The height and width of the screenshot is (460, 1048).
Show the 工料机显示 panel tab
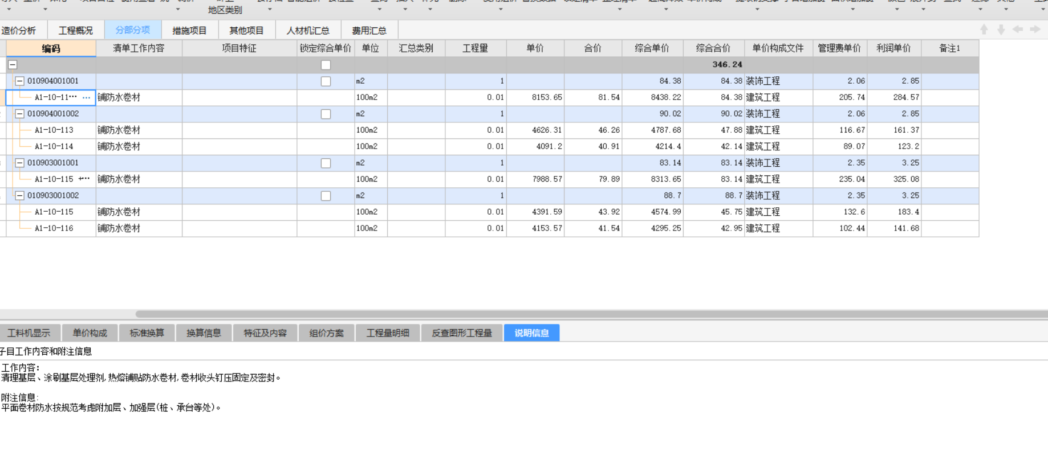click(29, 333)
